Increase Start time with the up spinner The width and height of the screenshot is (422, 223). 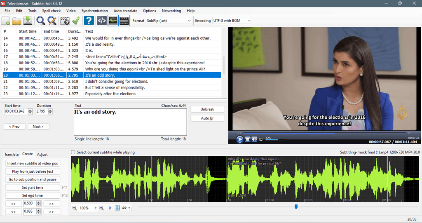(30, 110)
